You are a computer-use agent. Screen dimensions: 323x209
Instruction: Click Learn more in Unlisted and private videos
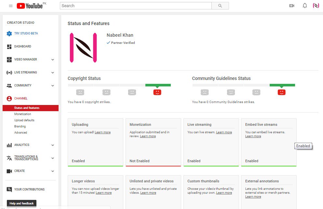148,192
